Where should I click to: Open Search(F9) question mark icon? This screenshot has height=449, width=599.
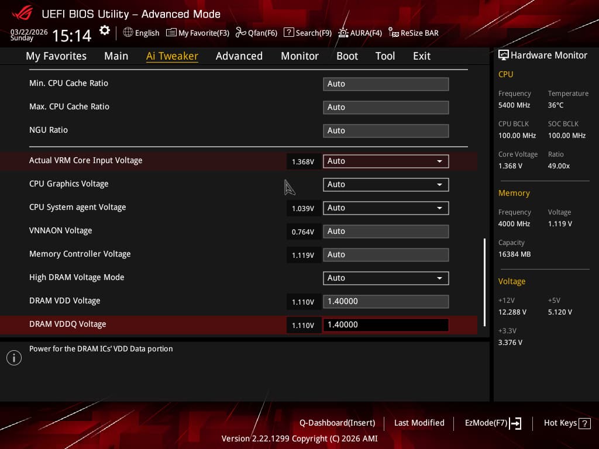tap(289, 33)
